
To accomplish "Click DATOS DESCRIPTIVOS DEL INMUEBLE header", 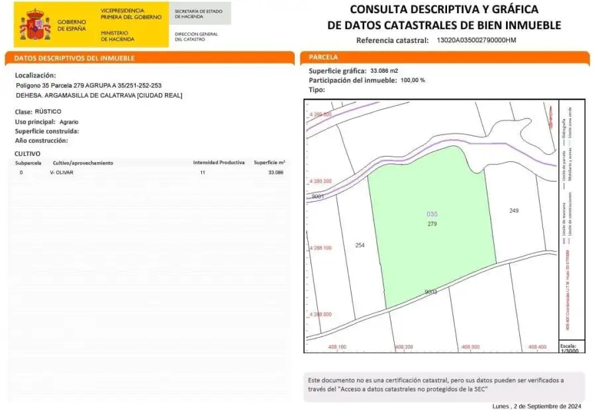I will 150,58.
